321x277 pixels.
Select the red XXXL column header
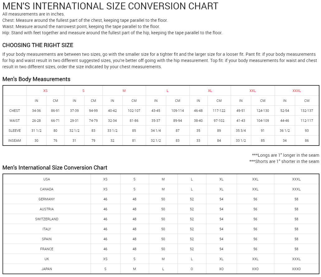(296, 91)
